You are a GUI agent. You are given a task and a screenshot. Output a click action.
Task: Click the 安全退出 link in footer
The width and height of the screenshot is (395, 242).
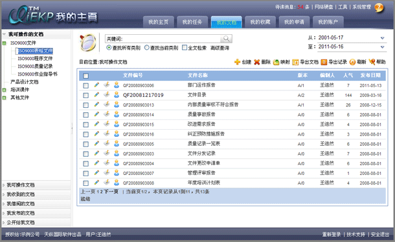tap(380, 234)
